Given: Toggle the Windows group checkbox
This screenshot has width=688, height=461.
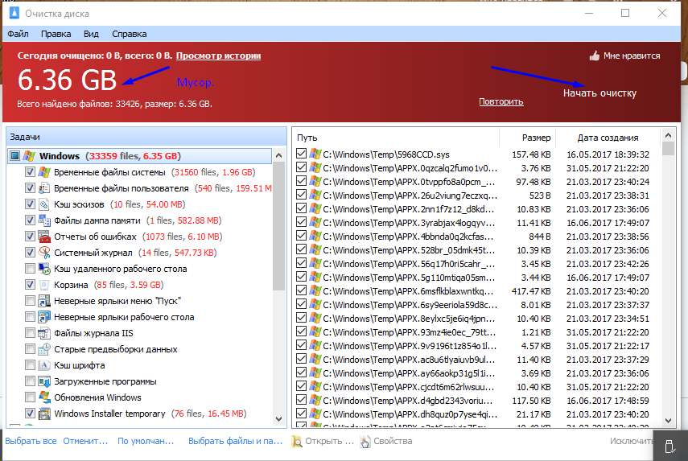Looking at the screenshot, I should [x=14, y=156].
